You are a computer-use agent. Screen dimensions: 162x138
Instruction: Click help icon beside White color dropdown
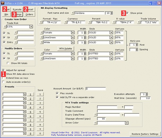41,42
